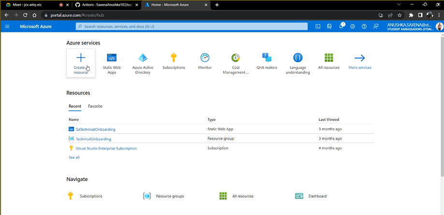Open TechnicalOnboarding resource group link
444x215 pixels.
93,139
